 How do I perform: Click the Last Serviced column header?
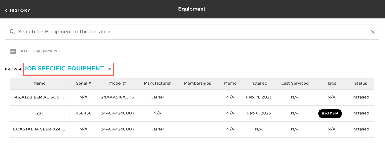tap(295, 83)
